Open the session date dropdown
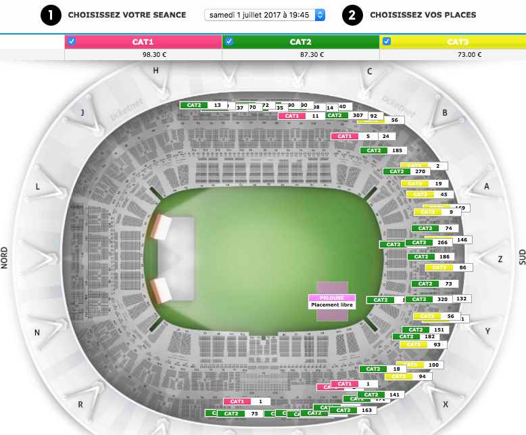The image size is (526, 435). tap(264, 15)
